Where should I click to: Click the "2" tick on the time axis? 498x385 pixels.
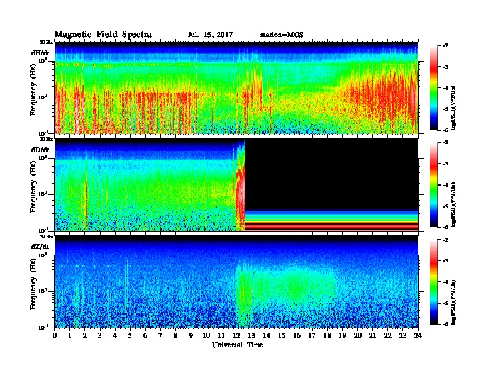[85, 336]
